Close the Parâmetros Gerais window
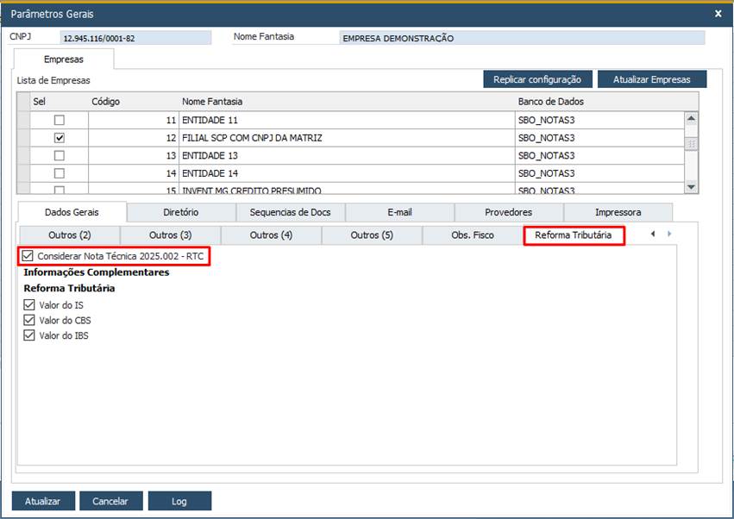Screen dimensions: 734x519 [x=718, y=14]
